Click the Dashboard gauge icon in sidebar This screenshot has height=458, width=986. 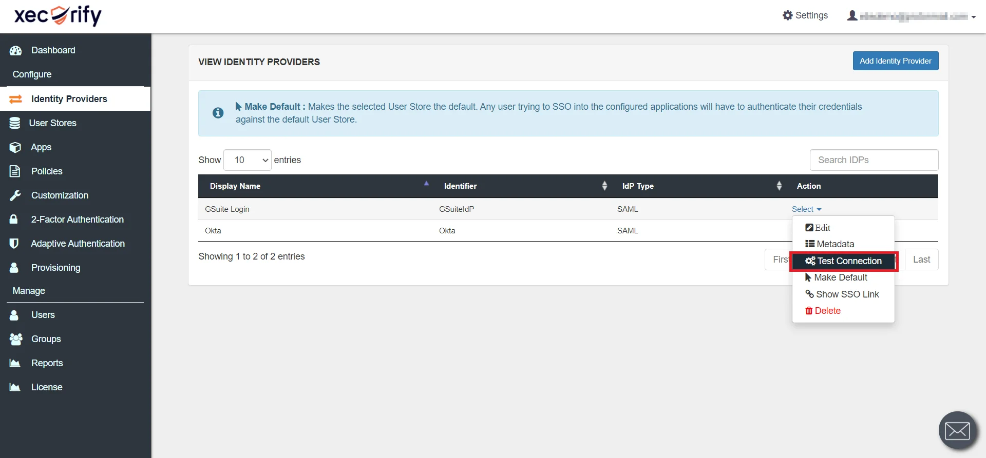[x=15, y=50]
